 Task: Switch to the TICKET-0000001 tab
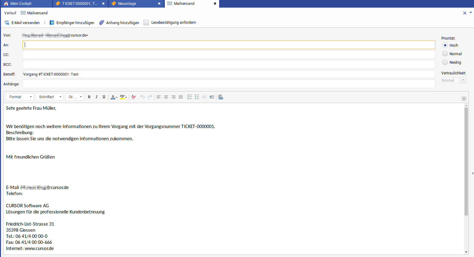tap(80, 4)
